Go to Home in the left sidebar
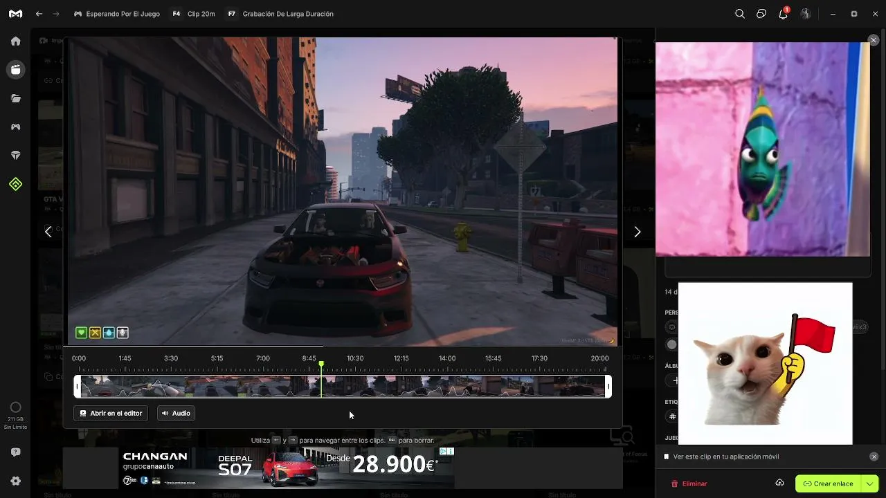 [15, 41]
